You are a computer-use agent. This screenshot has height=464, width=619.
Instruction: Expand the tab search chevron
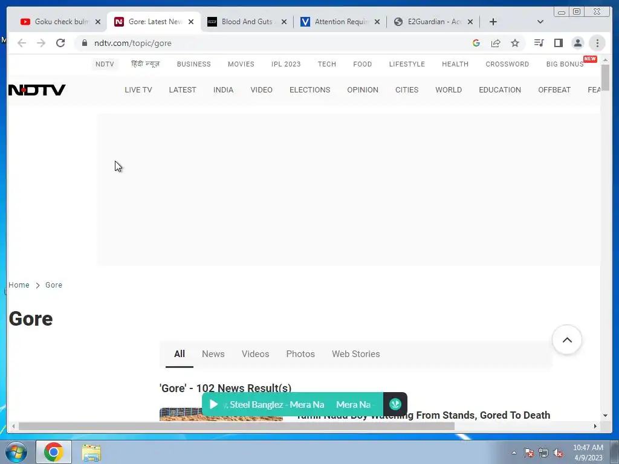[540, 22]
